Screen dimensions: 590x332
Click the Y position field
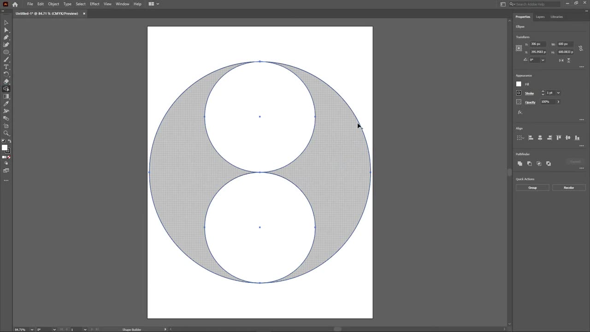[x=538, y=52]
